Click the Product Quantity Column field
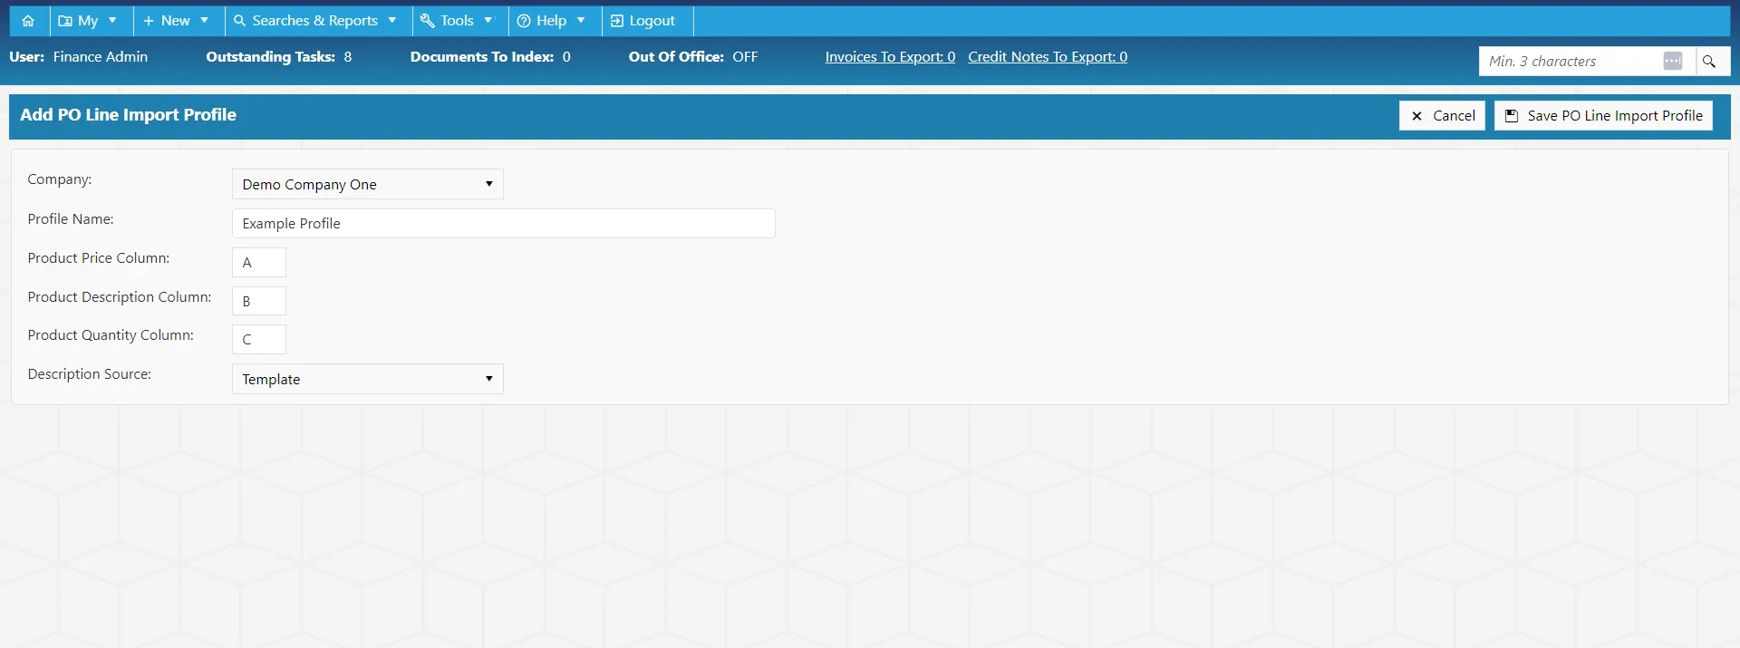Image resolution: width=1740 pixels, height=648 pixels. point(259,340)
